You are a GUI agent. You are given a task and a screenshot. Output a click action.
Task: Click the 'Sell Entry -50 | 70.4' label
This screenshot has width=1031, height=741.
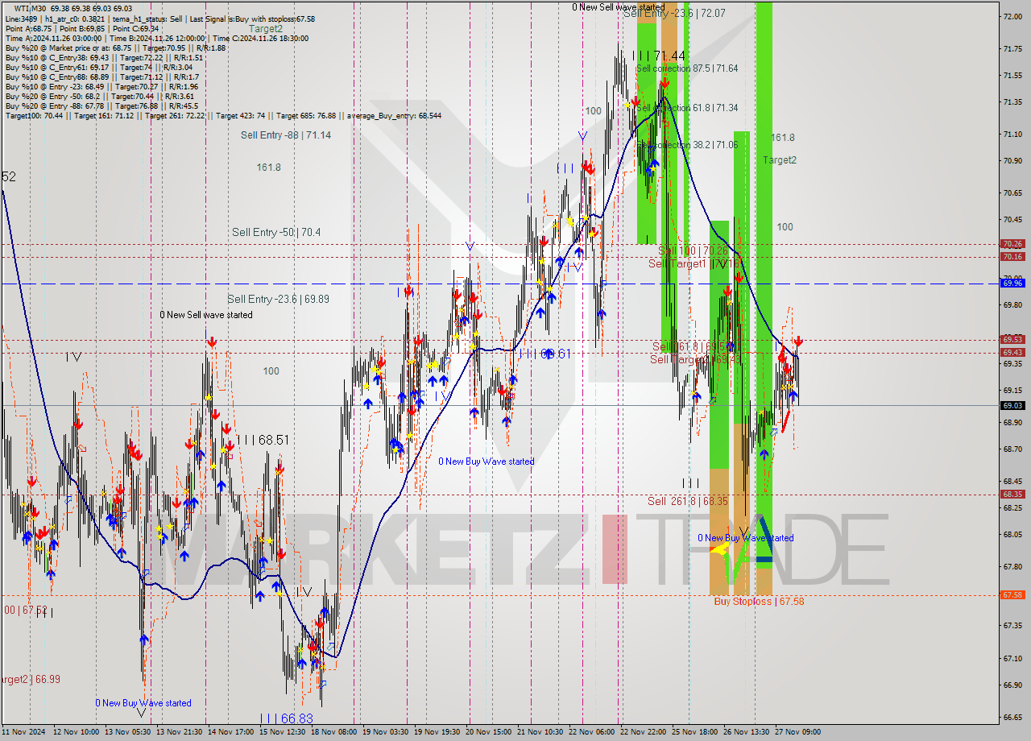click(x=276, y=232)
